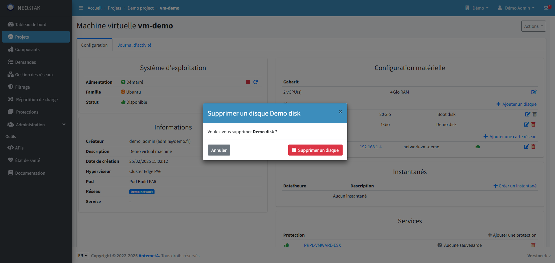This screenshot has height=263, width=555.
Task: Click the green network adapter icon next to 192.168.1.4
Action: pos(477,147)
